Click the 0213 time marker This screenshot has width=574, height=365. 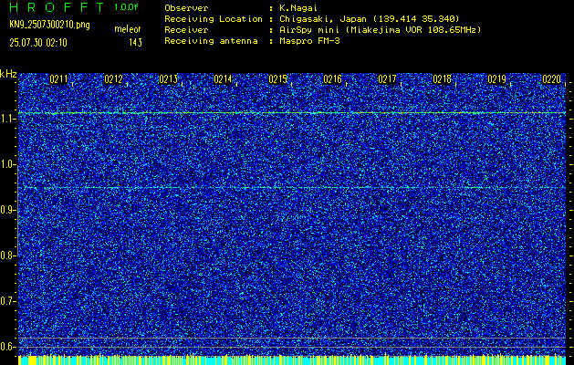(169, 79)
